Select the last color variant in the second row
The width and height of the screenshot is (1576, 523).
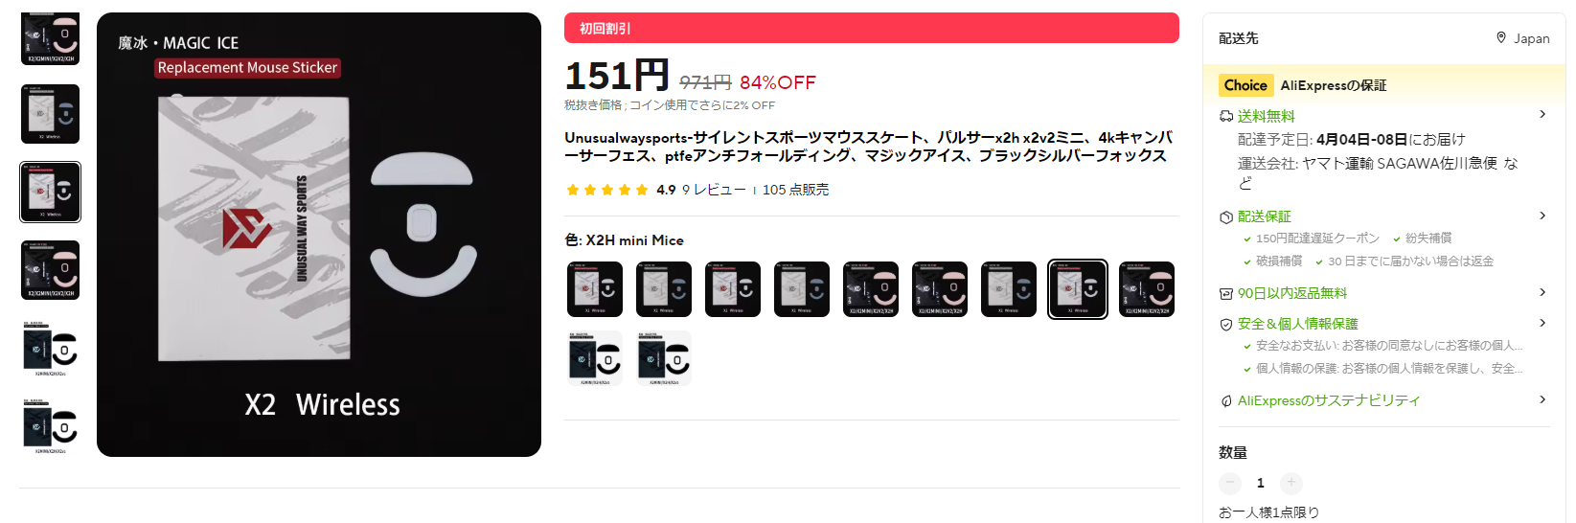664,358
